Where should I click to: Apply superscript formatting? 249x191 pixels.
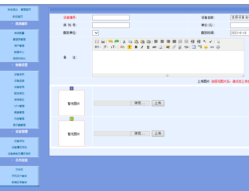coord(211,42)
